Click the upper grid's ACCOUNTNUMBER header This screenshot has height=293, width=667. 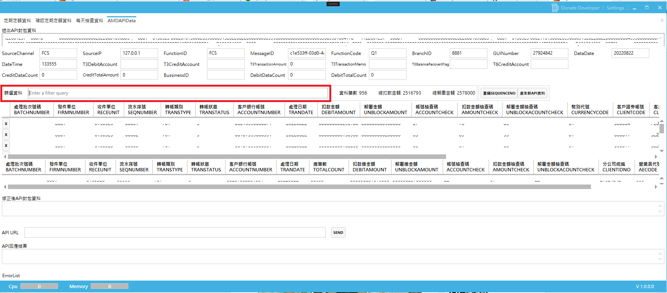point(259,110)
